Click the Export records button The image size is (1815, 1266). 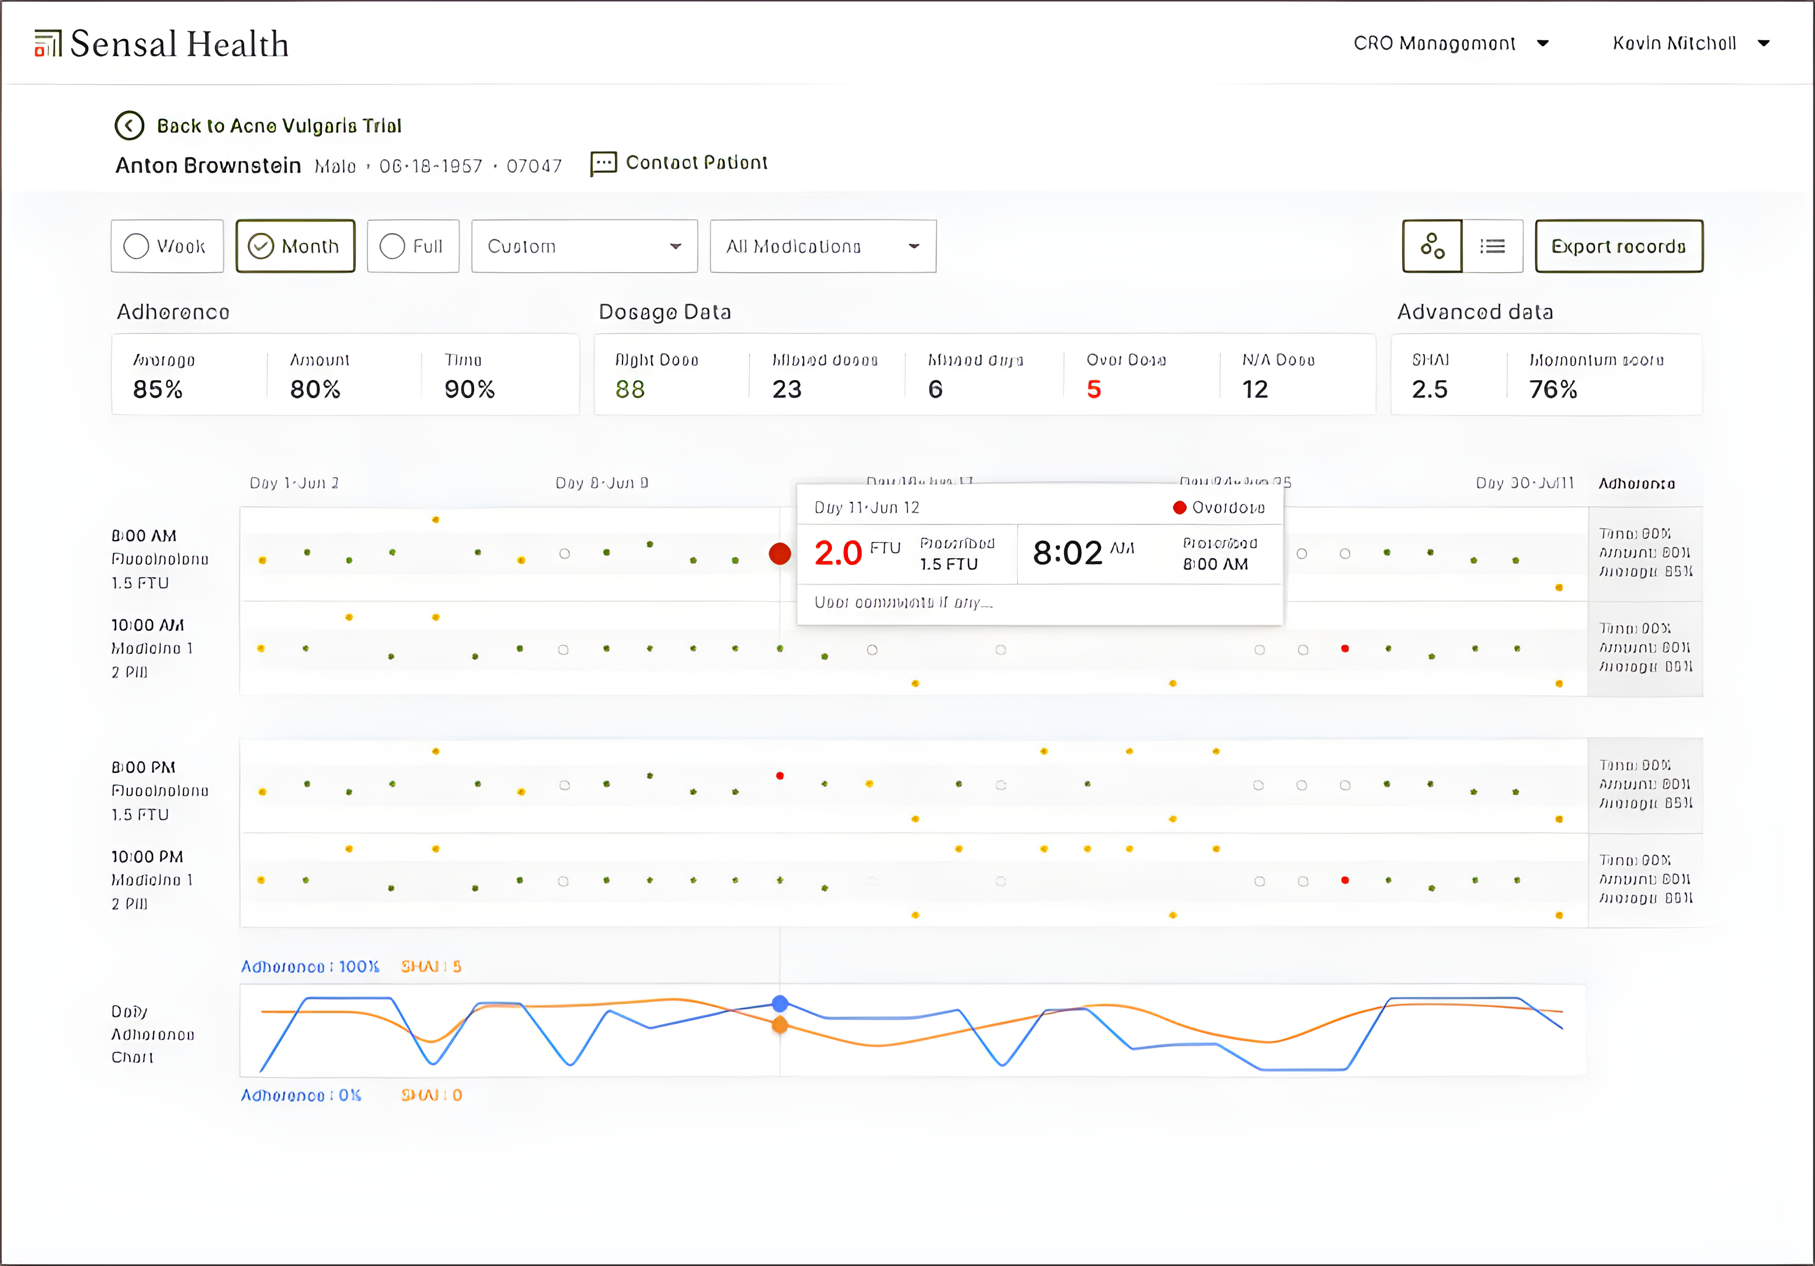1619,246
